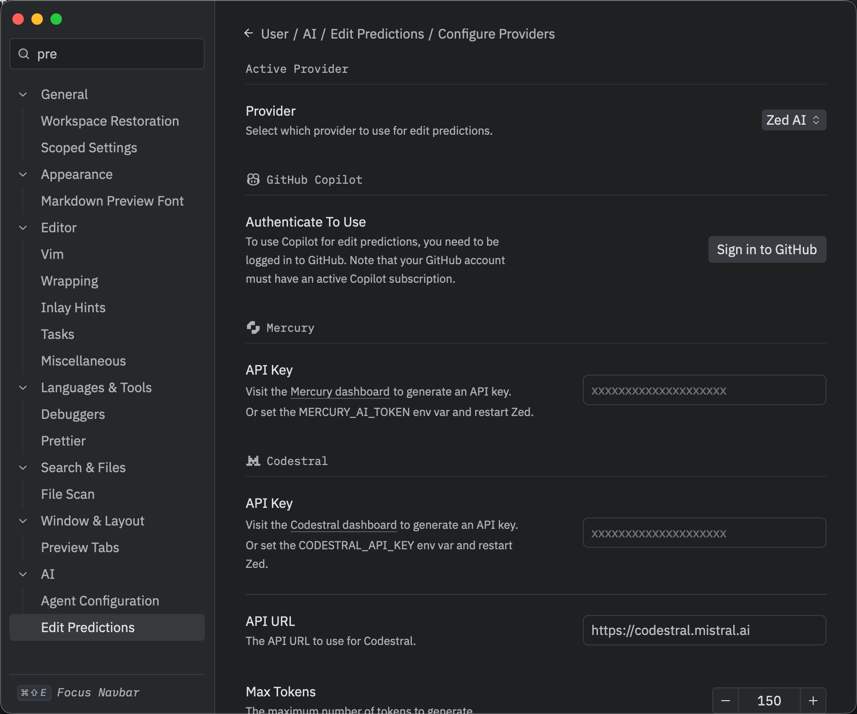Click the Languages & Tools label
The image size is (857, 714).
pos(96,387)
